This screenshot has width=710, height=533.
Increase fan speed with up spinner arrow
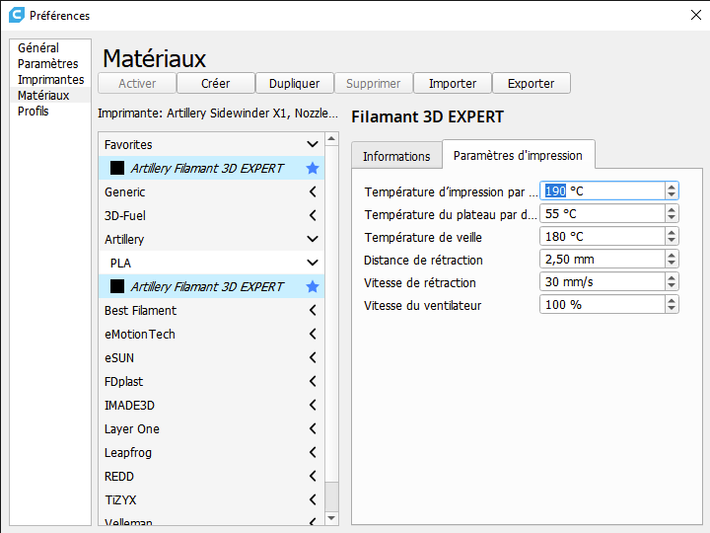click(672, 300)
